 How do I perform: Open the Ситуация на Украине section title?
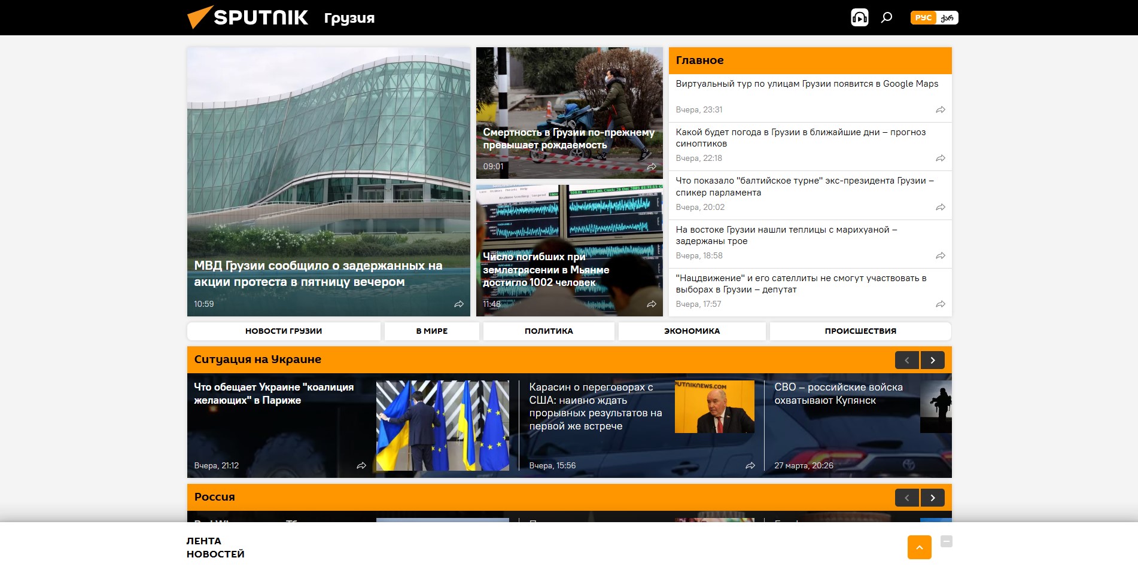(258, 359)
